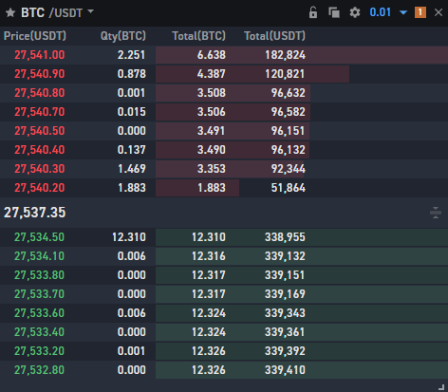Screen dimensions: 448x392
Task: Click total USDT value 338,955
Action: click(x=285, y=237)
